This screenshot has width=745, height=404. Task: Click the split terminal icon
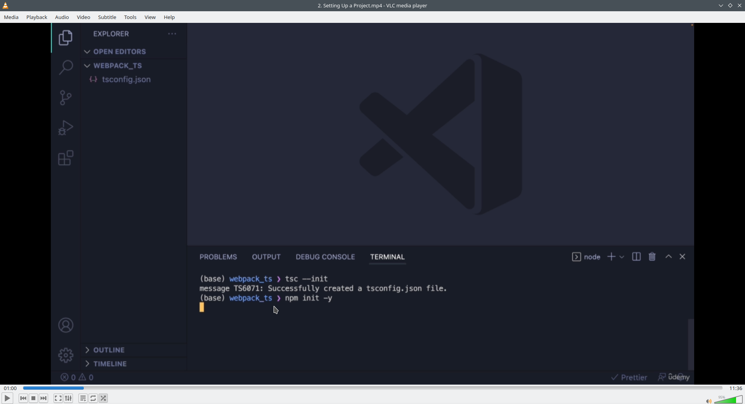point(636,257)
